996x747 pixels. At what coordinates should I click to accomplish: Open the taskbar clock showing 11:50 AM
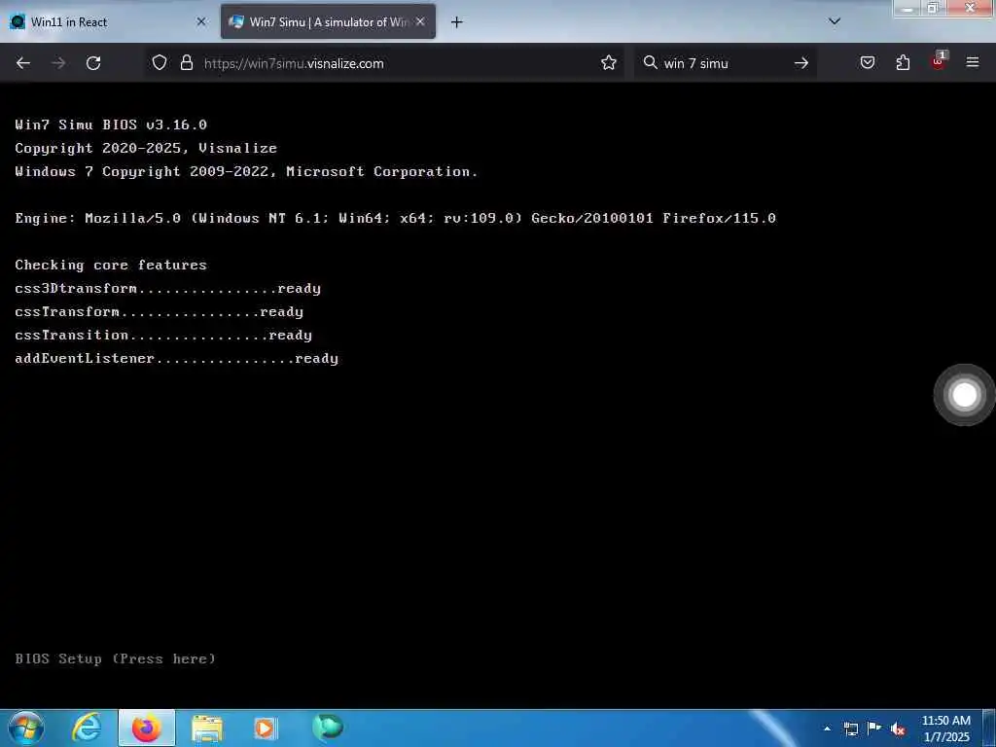pos(946,729)
